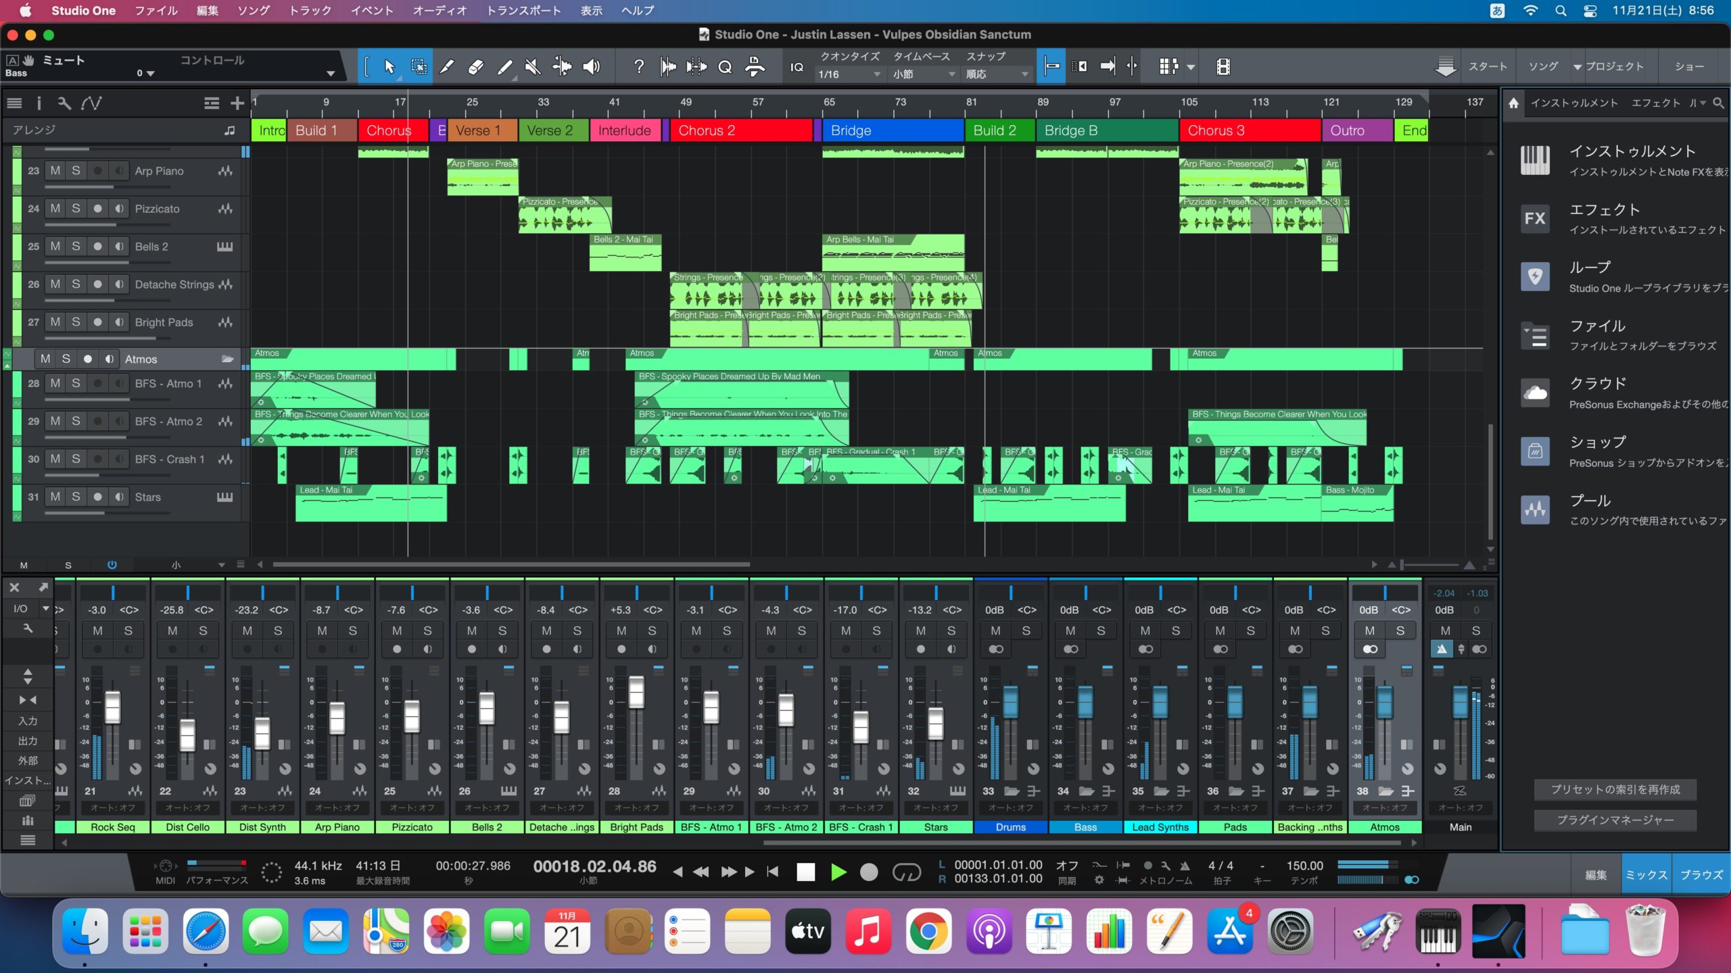The height and width of the screenshot is (973, 1731).
Task: Click the ショー page button
Action: point(1689,67)
